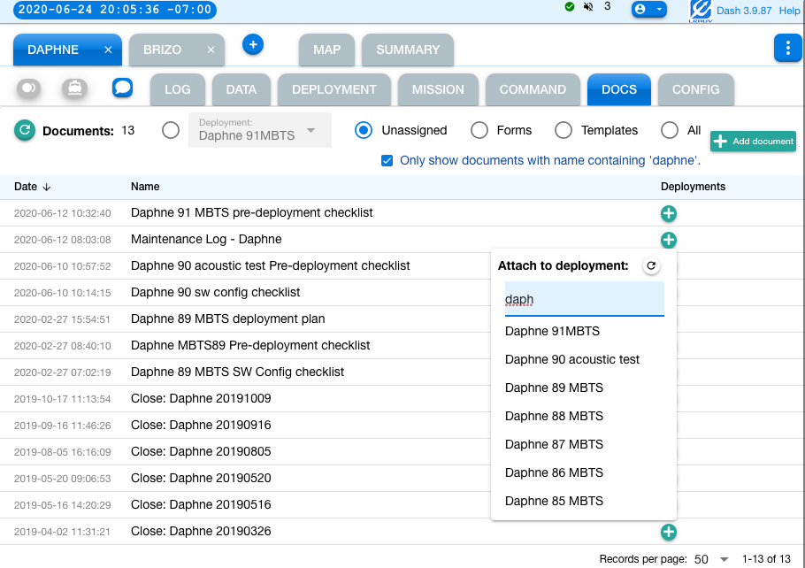
Task: Open the user account dropdown
Action: coord(649,8)
